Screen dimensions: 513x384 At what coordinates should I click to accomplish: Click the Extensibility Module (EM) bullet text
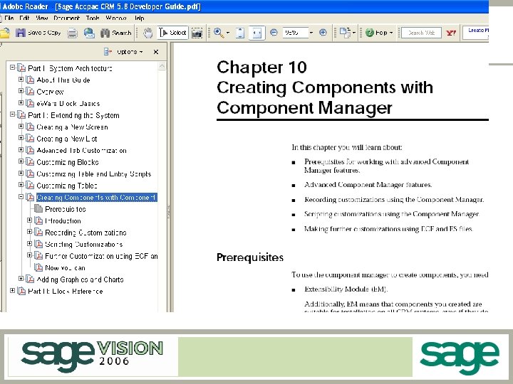[346, 289]
